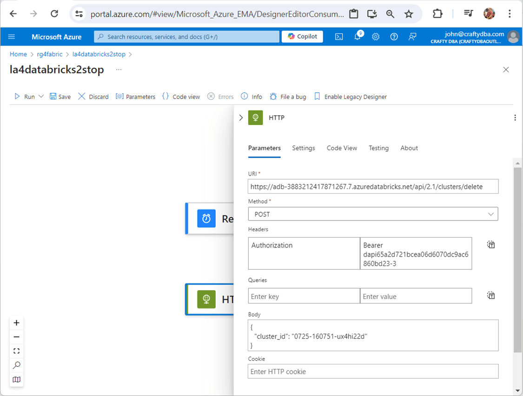Click the clipboard icon in address bar
Image resolution: width=523 pixels, height=396 pixels.
354,14
